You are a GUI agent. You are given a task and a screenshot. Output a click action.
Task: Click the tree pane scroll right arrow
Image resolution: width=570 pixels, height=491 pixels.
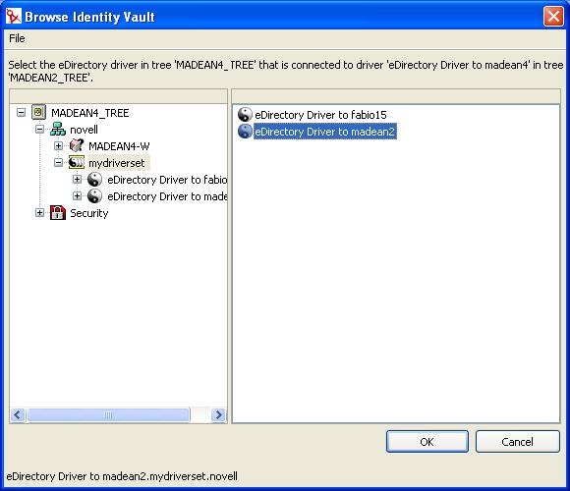point(218,414)
